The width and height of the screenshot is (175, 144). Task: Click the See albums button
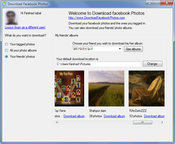tap(133, 49)
